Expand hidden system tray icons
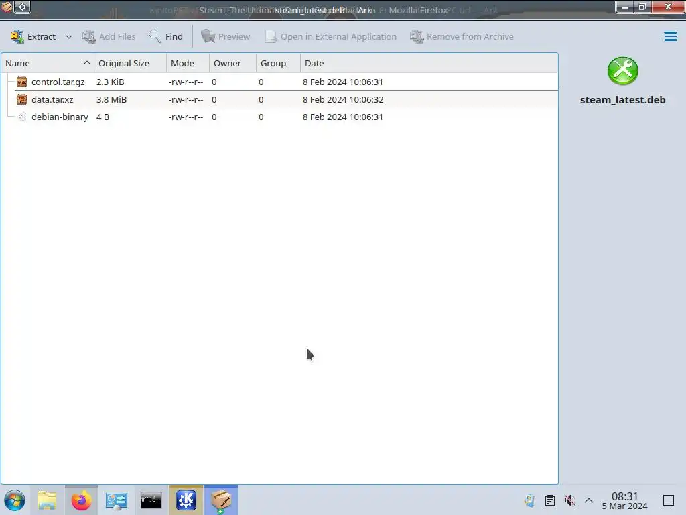This screenshot has width=686, height=515. (x=589, y=500)
